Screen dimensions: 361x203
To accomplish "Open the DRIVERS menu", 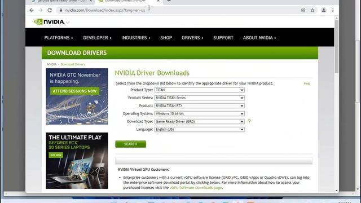I will pyautogui.click(x=192, y=38).
